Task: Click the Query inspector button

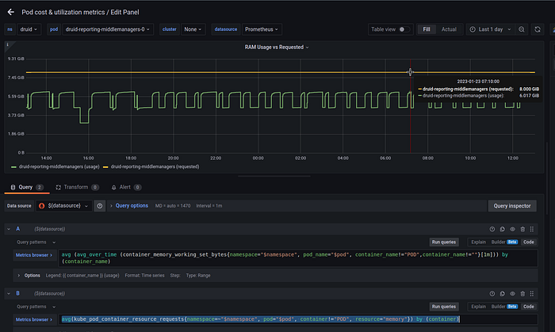Action: (512, 206)
